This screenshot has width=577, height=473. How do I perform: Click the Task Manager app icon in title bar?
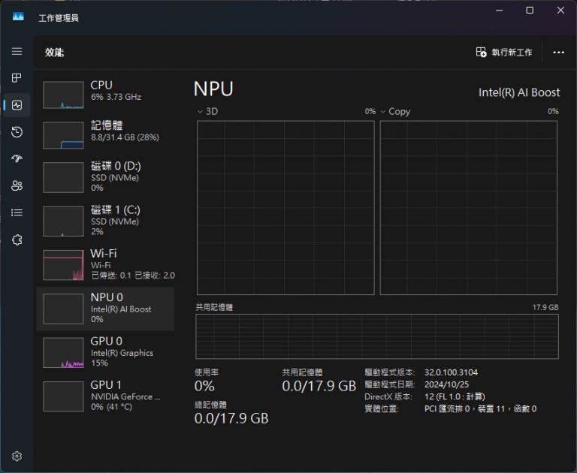[18, 17]
